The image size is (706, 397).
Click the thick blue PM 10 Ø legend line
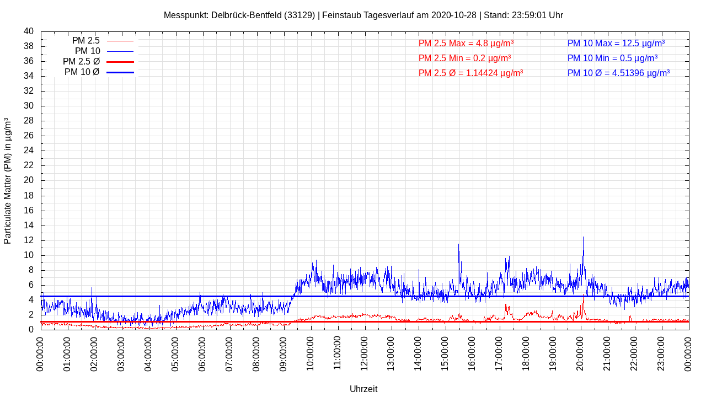120,72
